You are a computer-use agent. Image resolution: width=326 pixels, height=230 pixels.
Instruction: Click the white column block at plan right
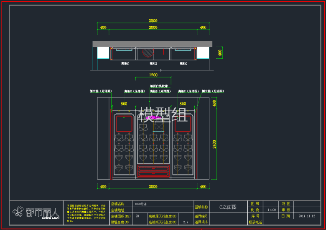(203, 52)
